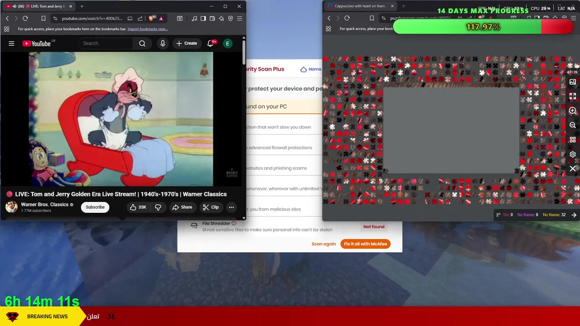
Task: Like the Tom and Jerry live stream
Action: point(138,207)
